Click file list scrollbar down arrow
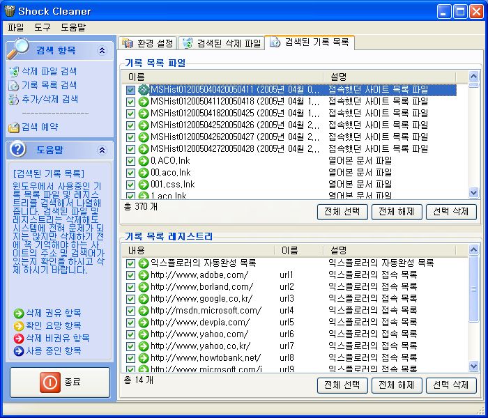The width and height of the screenshot is (488, 418). pos(473,193)
